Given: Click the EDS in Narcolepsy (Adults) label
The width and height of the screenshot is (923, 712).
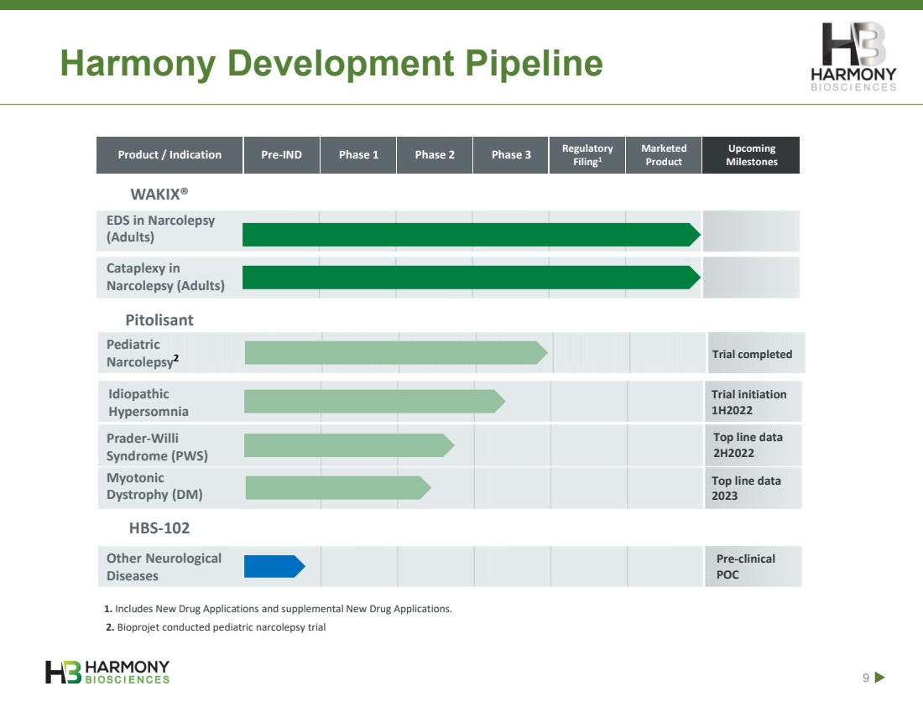Looking at the screenshot, I should [161, 228].
